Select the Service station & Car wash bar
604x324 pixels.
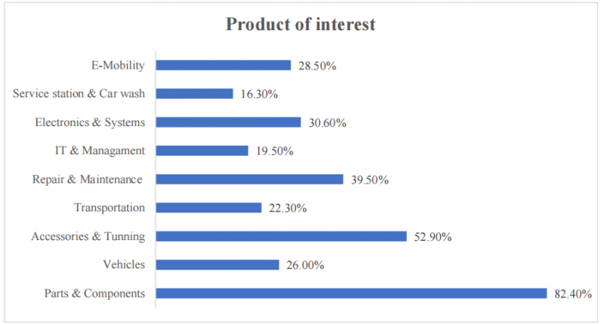pos(195,94)
